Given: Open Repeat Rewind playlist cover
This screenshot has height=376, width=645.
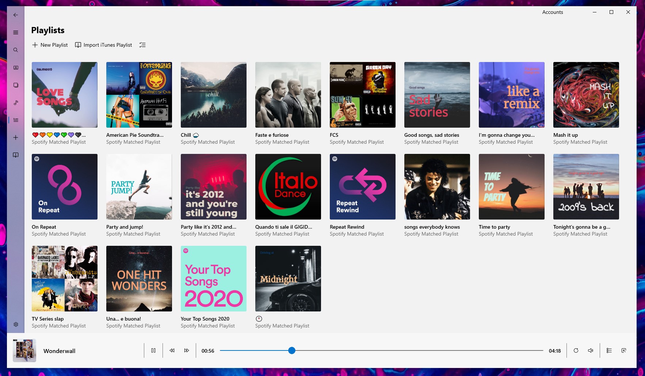Looking at the screenshot, I should (363, 187).
